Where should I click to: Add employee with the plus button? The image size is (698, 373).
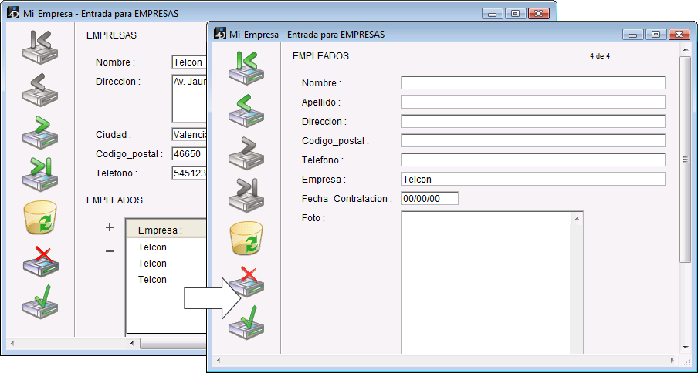coord(110,227)
